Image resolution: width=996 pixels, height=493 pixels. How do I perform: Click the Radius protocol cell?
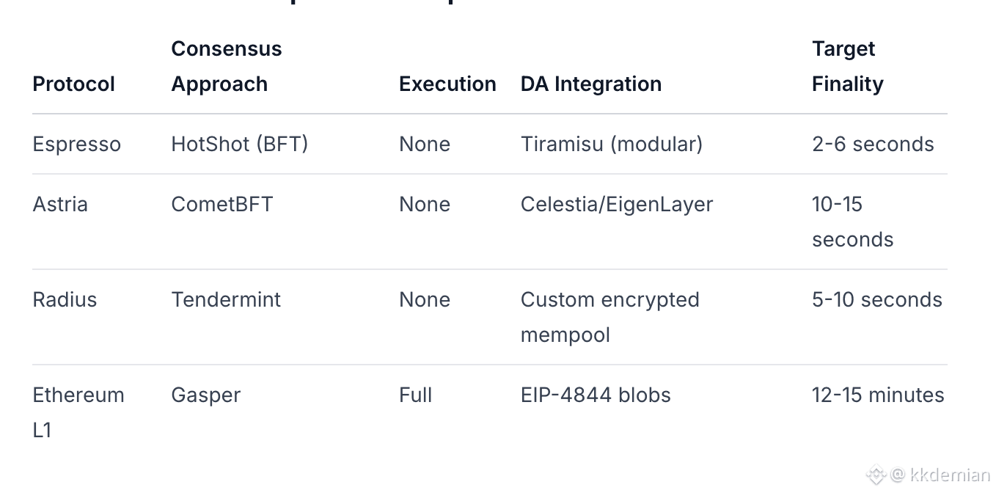[x=65, y=299]
